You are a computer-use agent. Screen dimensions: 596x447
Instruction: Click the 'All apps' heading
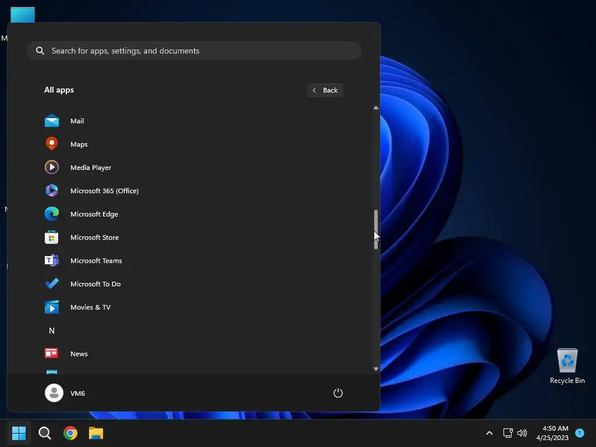59,90
